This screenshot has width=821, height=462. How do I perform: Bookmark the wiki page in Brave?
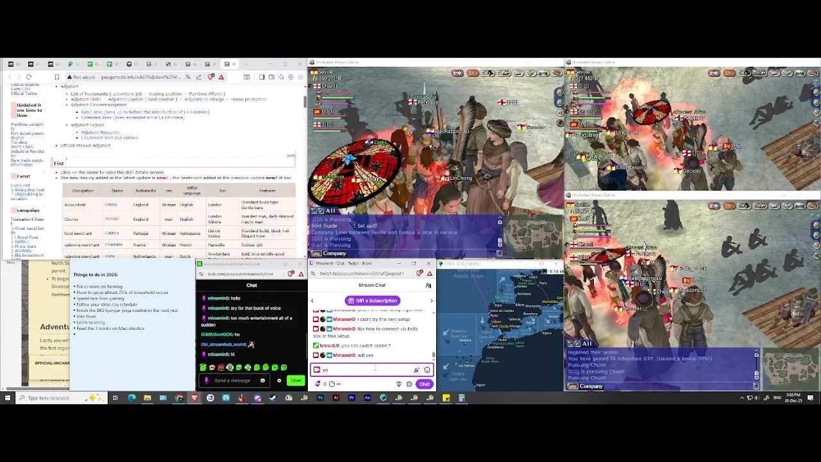point(57,77)
